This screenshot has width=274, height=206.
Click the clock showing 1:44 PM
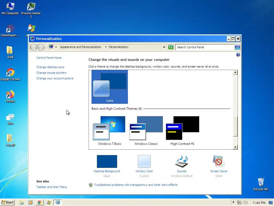pyautogui.click(x=259, y=203)
